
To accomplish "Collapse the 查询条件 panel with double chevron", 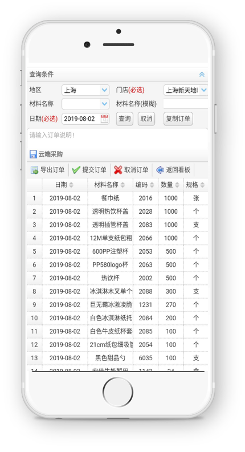I will pyautogui.click(x=202, y=74).
